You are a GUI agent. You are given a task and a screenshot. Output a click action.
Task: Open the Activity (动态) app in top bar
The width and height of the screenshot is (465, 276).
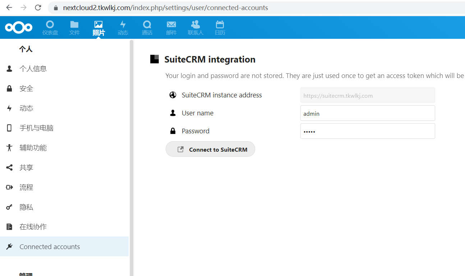coord(123,28)
